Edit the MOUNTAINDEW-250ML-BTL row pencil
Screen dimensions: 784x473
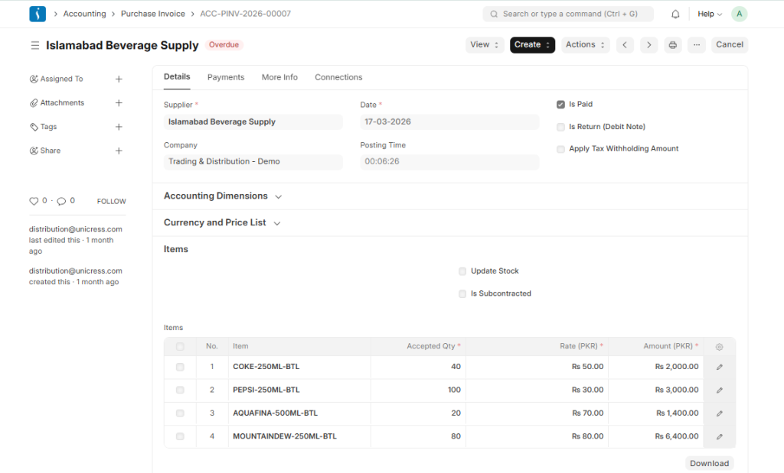[720, 436]
